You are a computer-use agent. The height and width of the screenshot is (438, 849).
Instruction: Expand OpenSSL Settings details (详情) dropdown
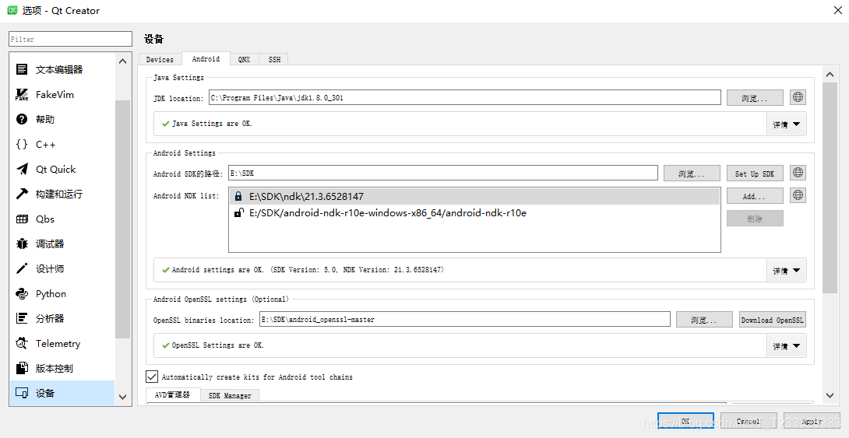point(786,346)
